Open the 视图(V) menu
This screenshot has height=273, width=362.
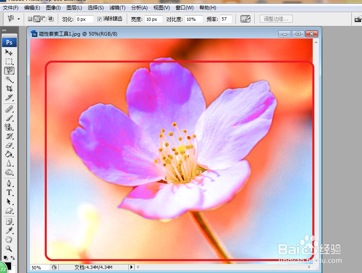(162, 8)
